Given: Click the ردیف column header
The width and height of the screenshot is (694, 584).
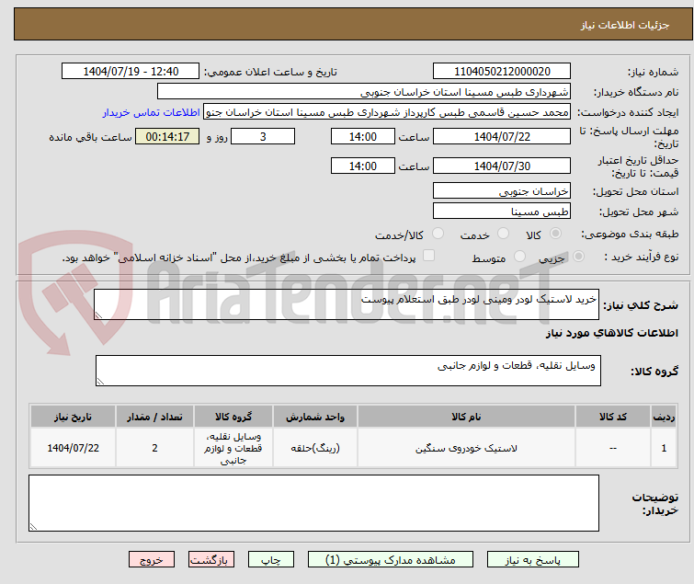Looking at the screenshot, I should pos(664,417).
